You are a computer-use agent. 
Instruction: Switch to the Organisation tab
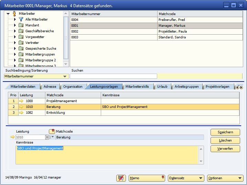pos(73,87)
